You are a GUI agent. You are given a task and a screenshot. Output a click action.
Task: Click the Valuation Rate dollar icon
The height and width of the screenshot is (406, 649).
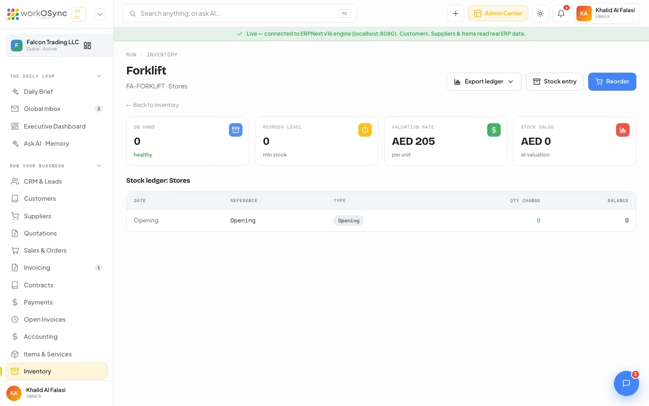494,130
